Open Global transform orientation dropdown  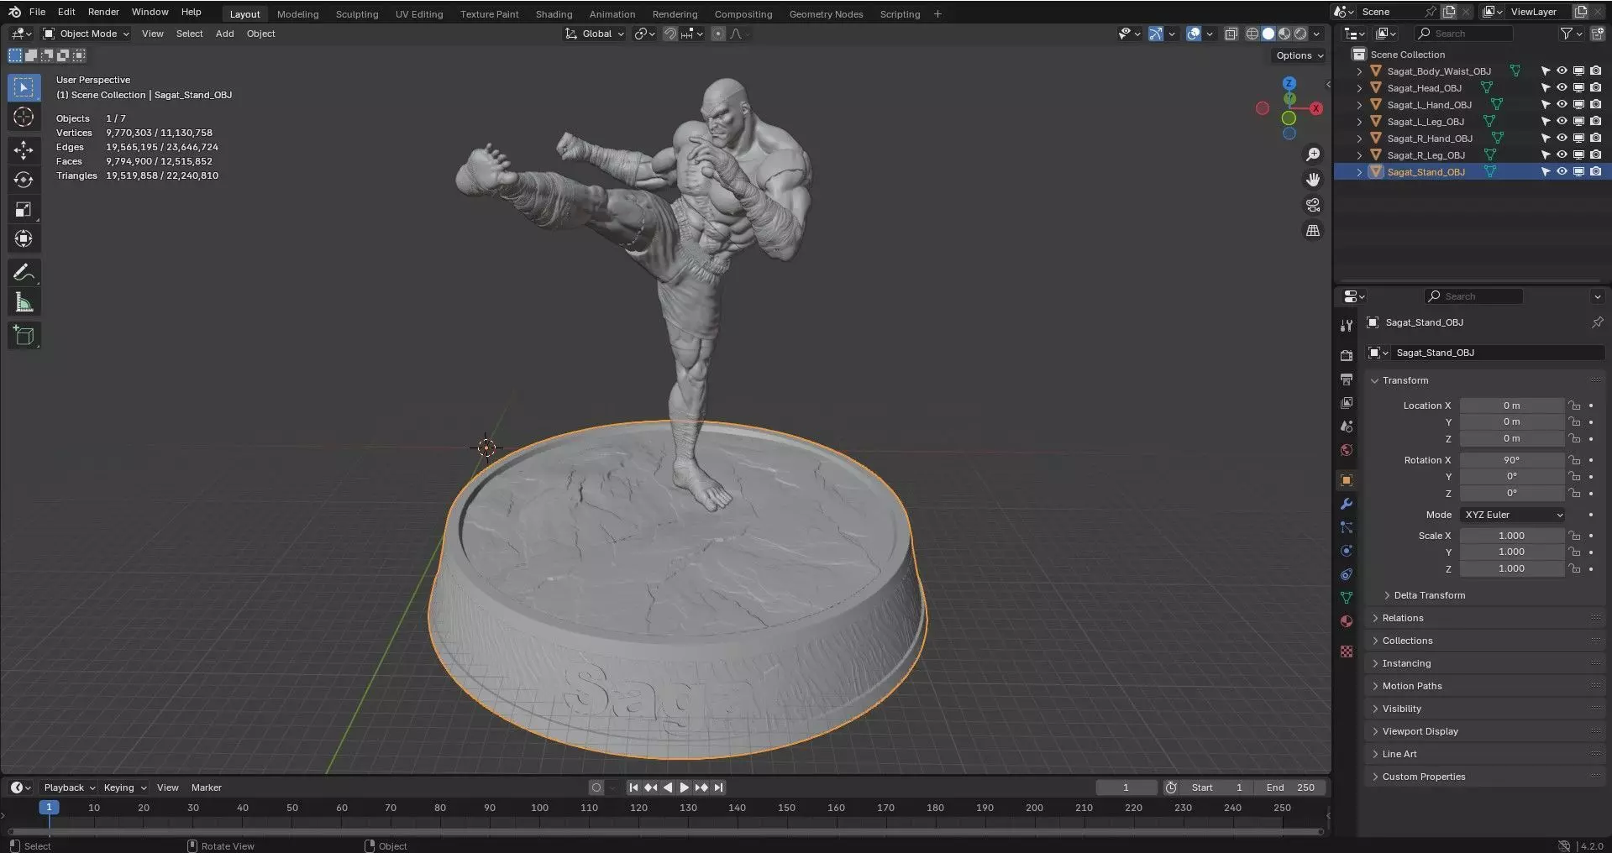595,34
